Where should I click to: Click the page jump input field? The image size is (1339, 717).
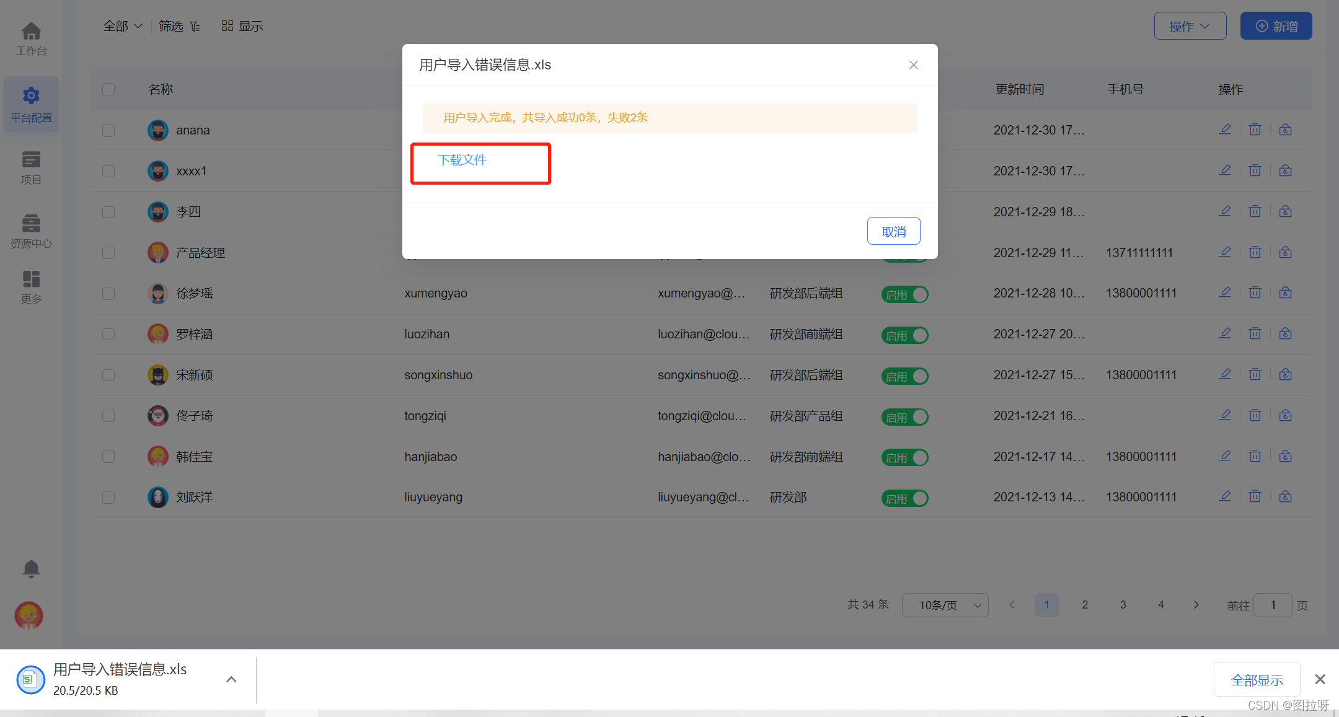(x=1273, y=605)
